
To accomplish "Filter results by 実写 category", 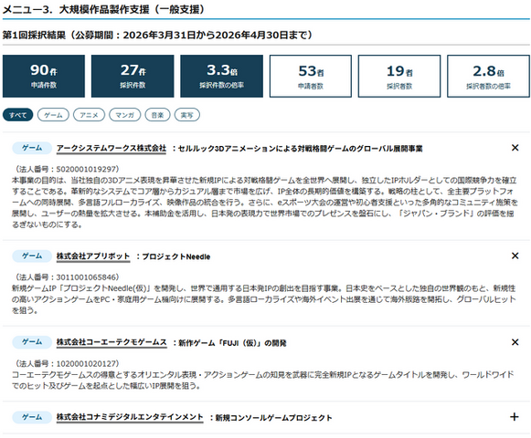I will (x=187, y=115).
